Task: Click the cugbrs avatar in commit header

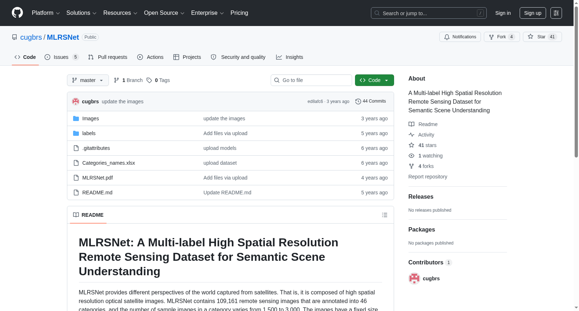Action: point(76,101)
